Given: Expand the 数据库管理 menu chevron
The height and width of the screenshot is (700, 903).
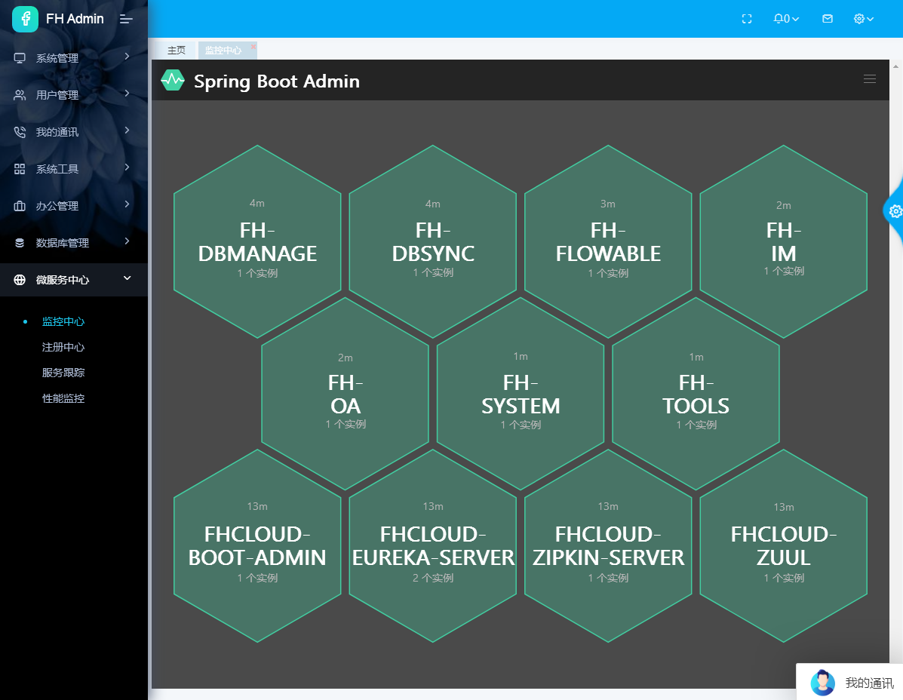Looking at the screenshot, I should (x=127, y=241).
